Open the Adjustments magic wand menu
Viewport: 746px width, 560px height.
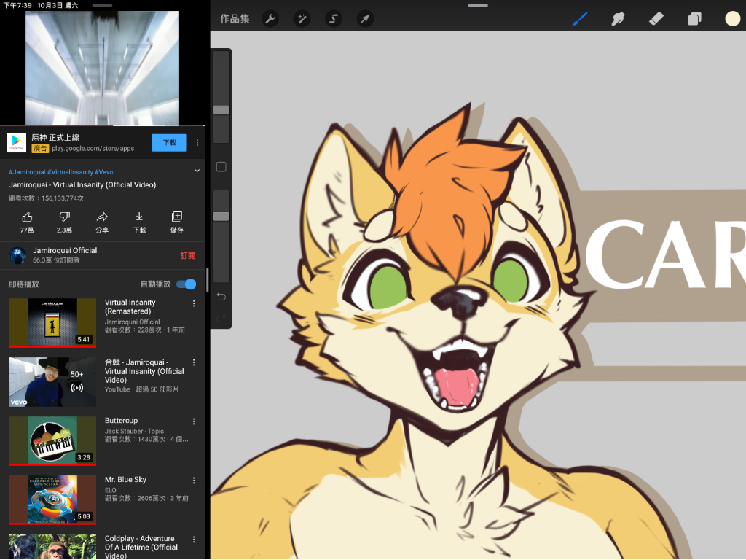pos(302,19)
